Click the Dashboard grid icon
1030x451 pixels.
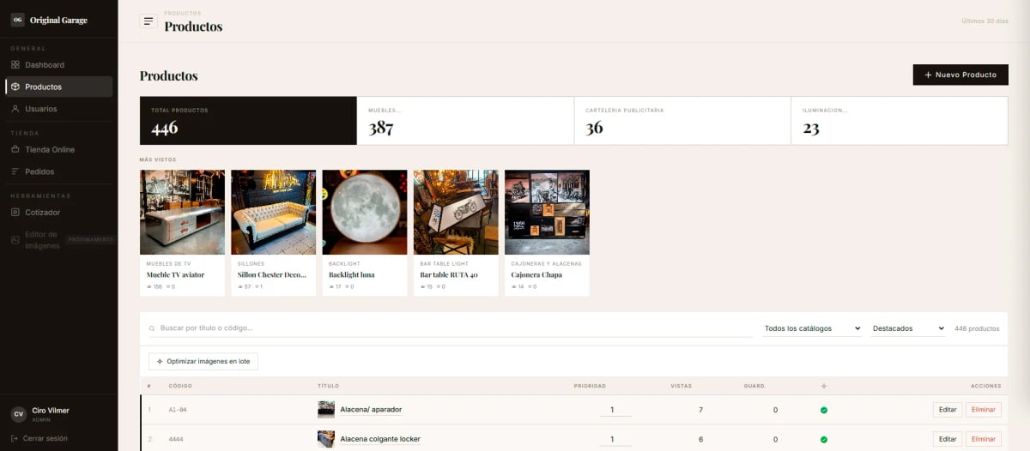15,65
